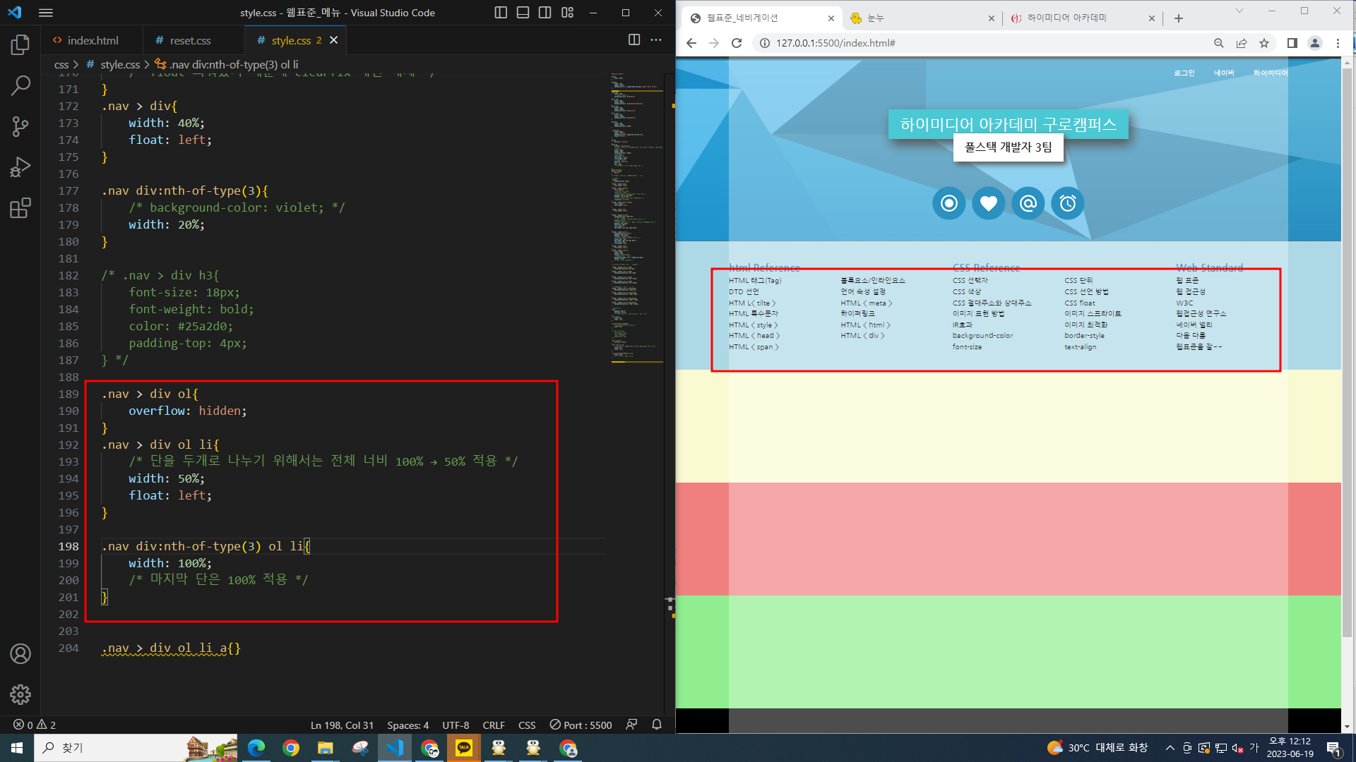Toggle the panel layout button
This screenshot has height=762, width=1356.
523,13
